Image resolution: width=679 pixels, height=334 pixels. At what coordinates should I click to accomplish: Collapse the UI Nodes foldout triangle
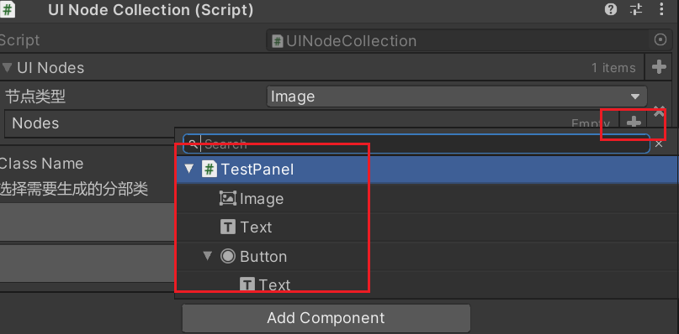pyautogui.click(x=7, y=67)
